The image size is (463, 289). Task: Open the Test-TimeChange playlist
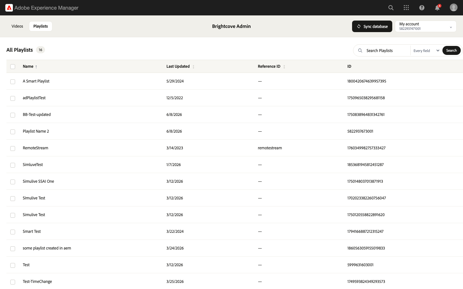point(37,282)
